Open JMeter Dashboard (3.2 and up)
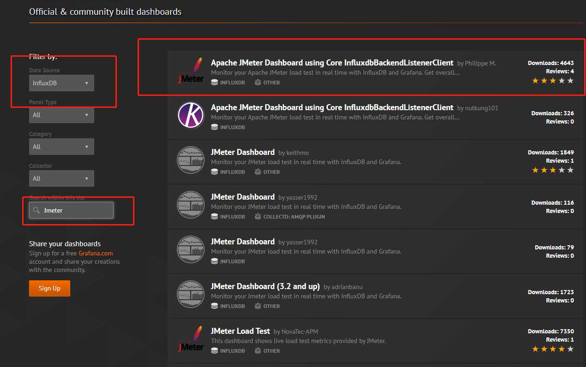The image size is (586, 367). pos(265,286)
